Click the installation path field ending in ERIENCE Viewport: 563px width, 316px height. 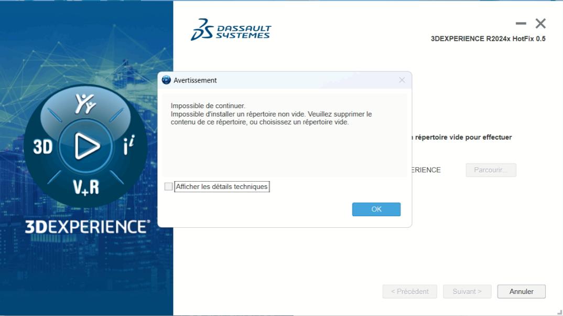(x=427, y=170)
